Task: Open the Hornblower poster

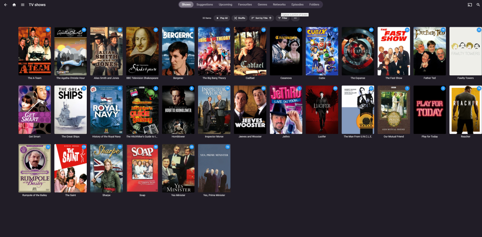Action: pyautogui.click(x=178, y=109)
